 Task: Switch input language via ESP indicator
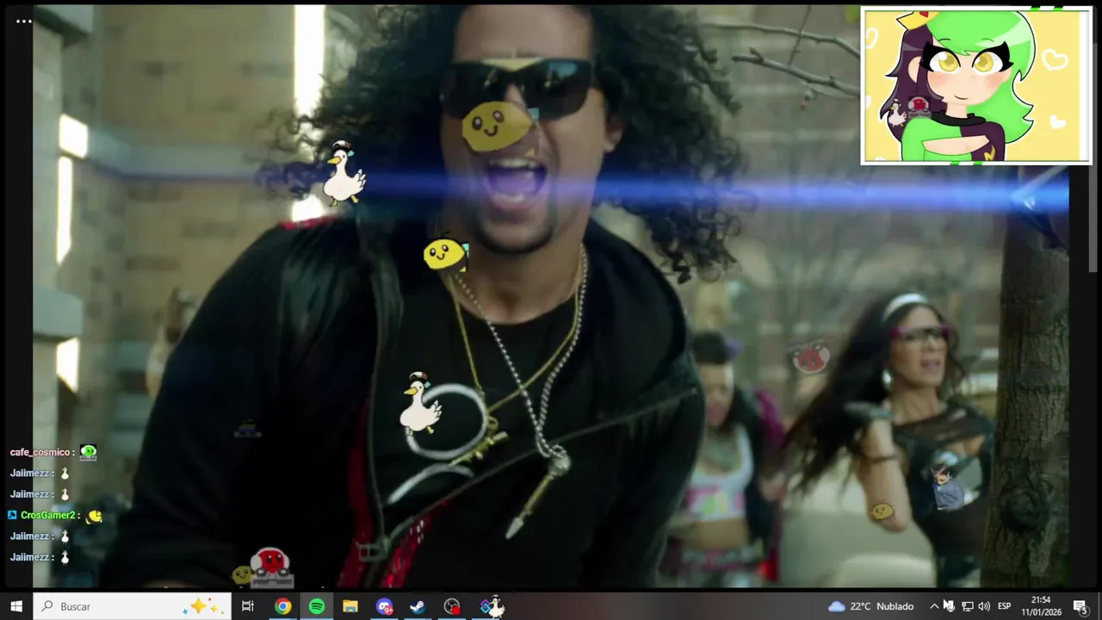click(x=1004, y=606)
